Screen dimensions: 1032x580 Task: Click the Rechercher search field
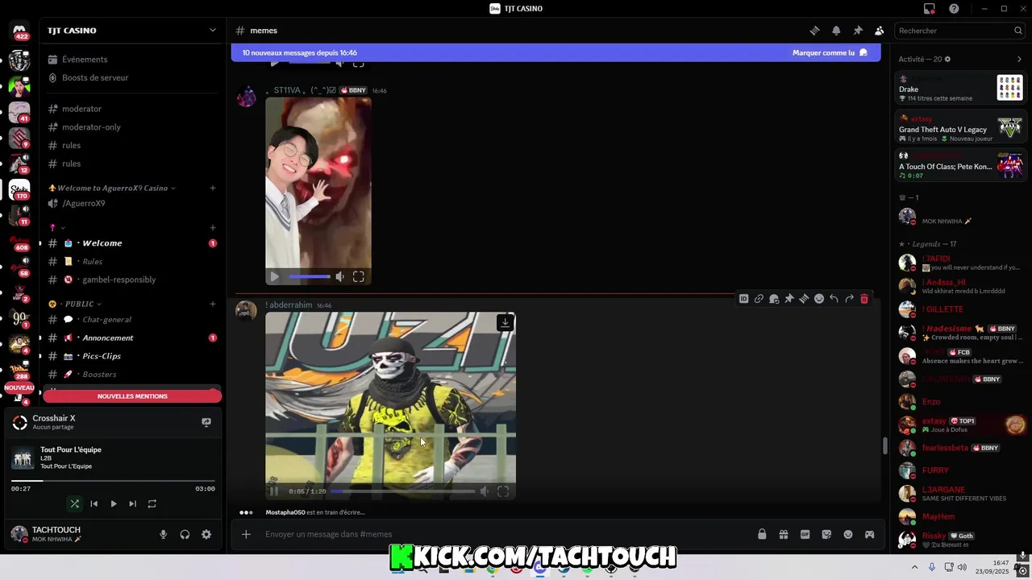coord(960,31)
